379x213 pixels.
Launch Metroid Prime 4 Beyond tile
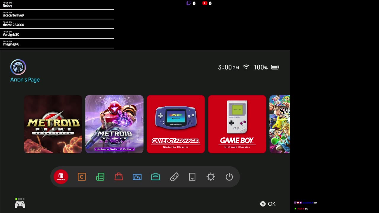coord(114,124)
